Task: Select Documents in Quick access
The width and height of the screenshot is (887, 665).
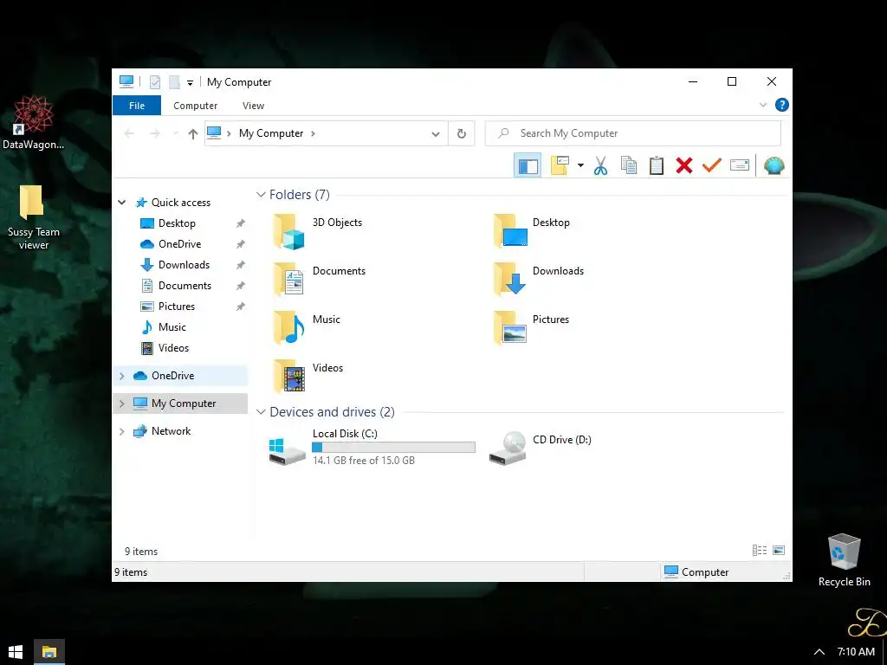Action: point(185,286)
